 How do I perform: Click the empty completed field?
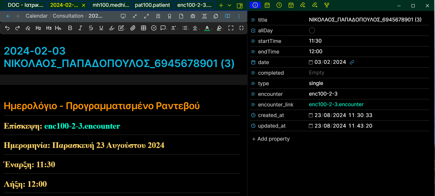317,73
